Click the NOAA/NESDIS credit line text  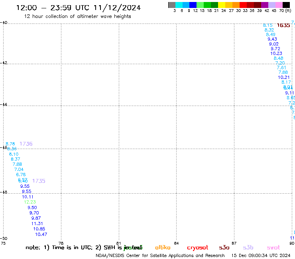click(x=160, y=256)
